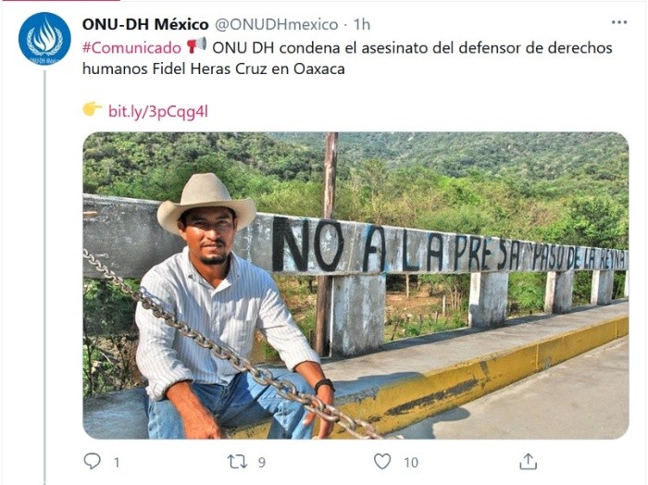Click the reply count number 1
The height and width of the screenshot is (485, 648).
click(117, 462)
